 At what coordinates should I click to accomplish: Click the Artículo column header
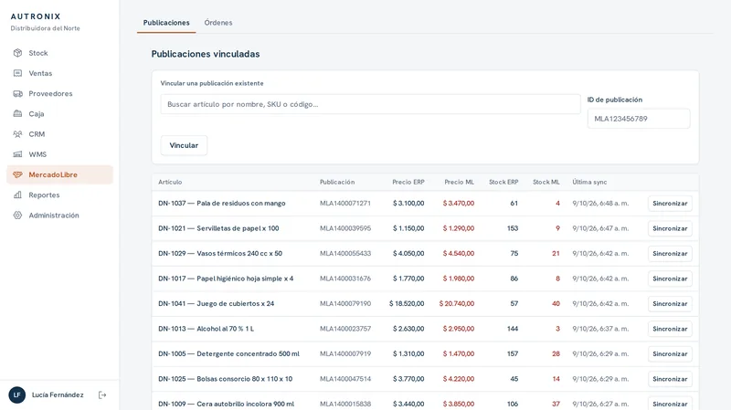pos(170,182)
